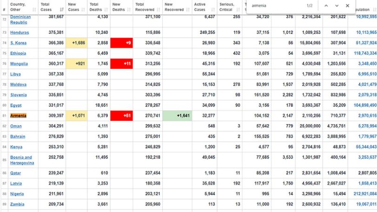Sort by New Deaths column icon
The width and height of the screenshot is (377, 212).
129,10
